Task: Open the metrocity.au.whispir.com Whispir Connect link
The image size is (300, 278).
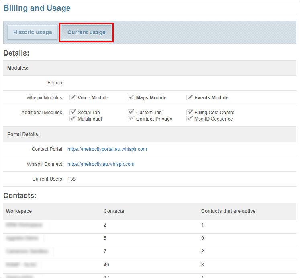Action: (101, 164)
